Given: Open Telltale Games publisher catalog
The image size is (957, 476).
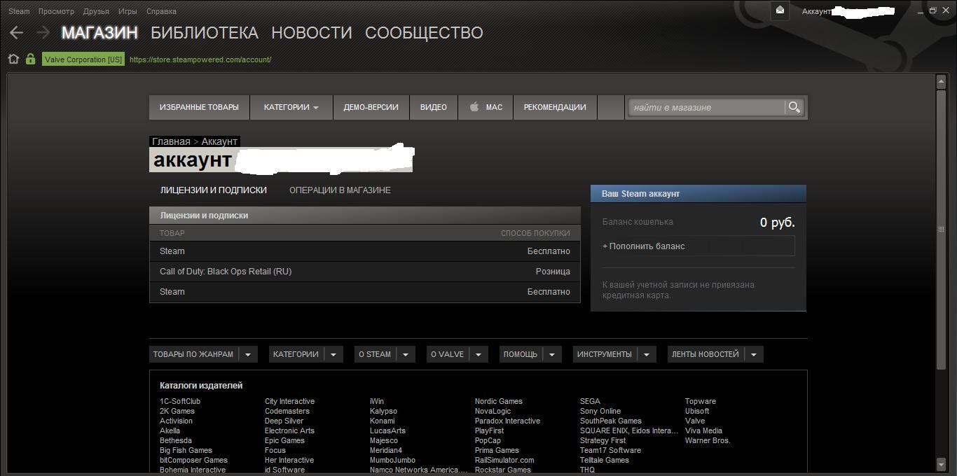Looking at the screenshot, I should [x=605, y=460].
